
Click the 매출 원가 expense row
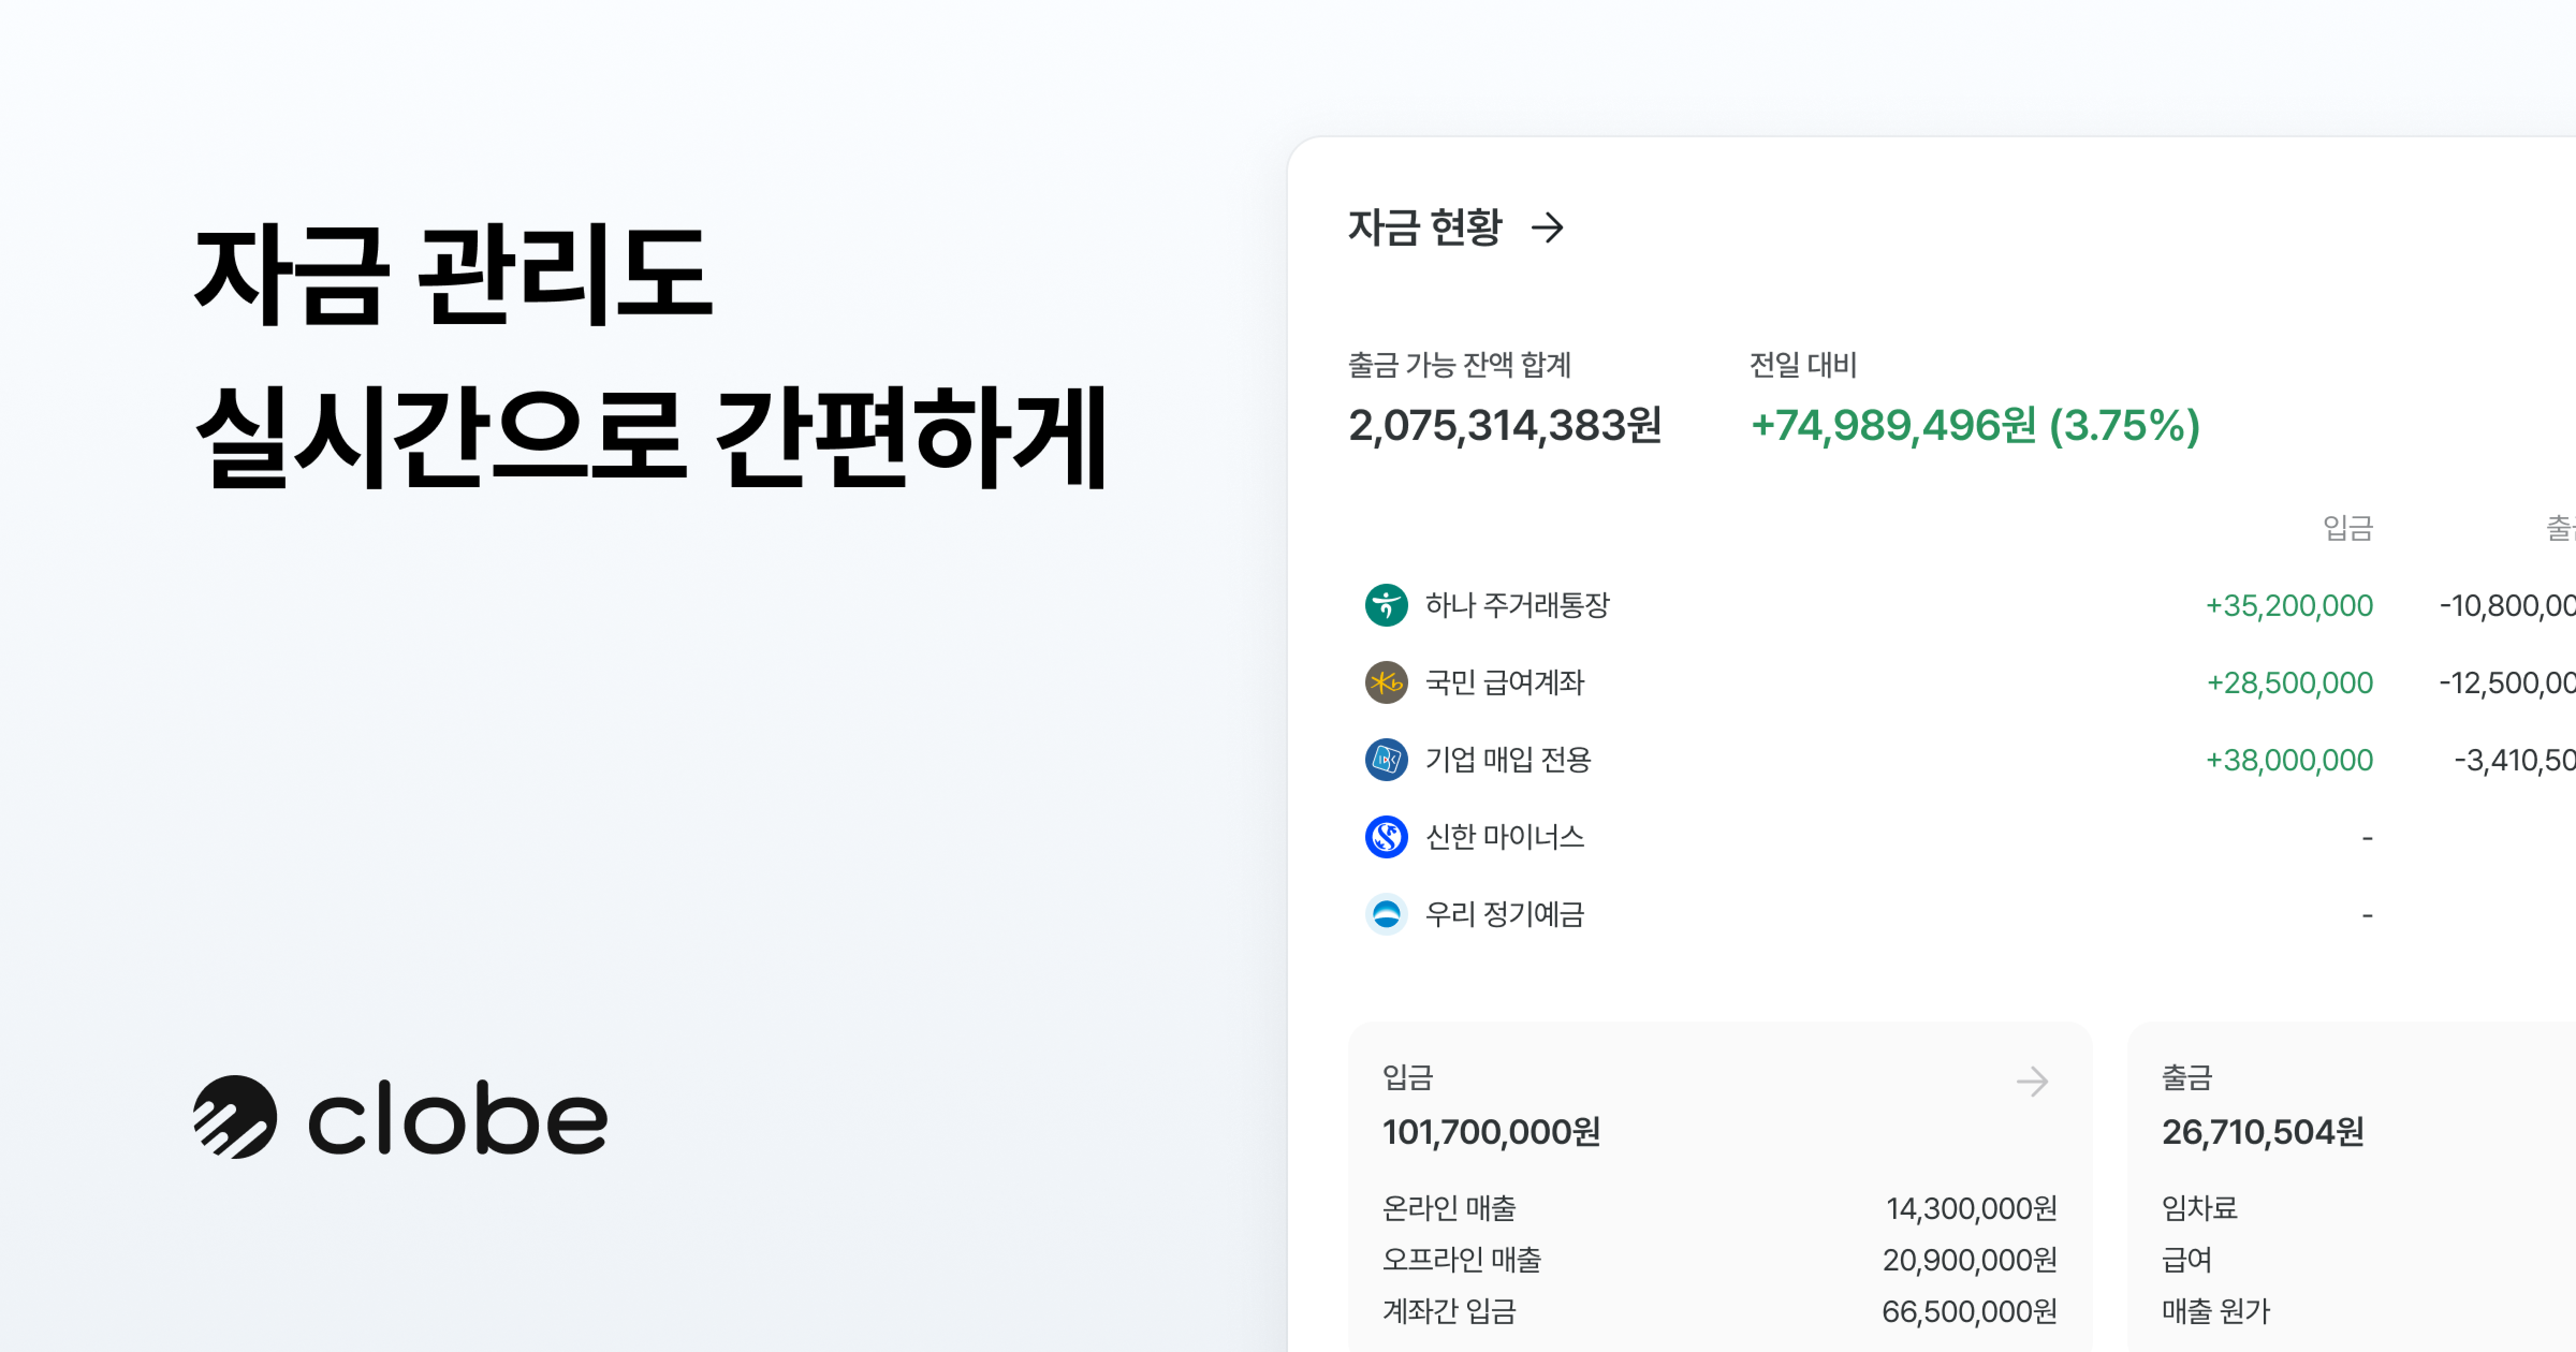tap(2216, 1310)
